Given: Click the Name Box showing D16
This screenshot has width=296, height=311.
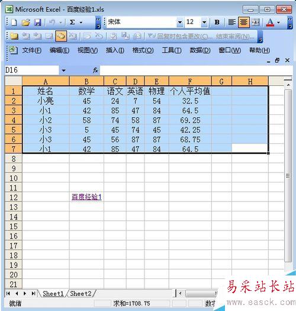Looking at the screenshot, I should 32,70.
